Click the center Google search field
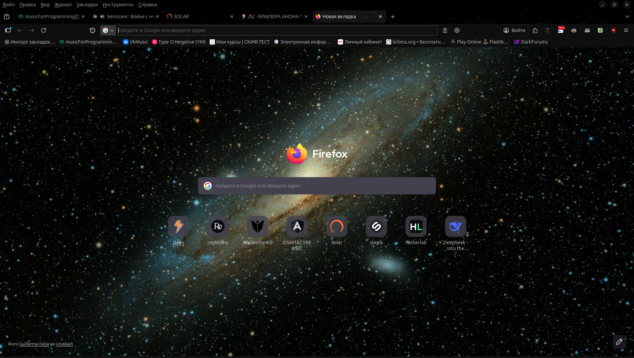The image size is (634, 358). 317,186
